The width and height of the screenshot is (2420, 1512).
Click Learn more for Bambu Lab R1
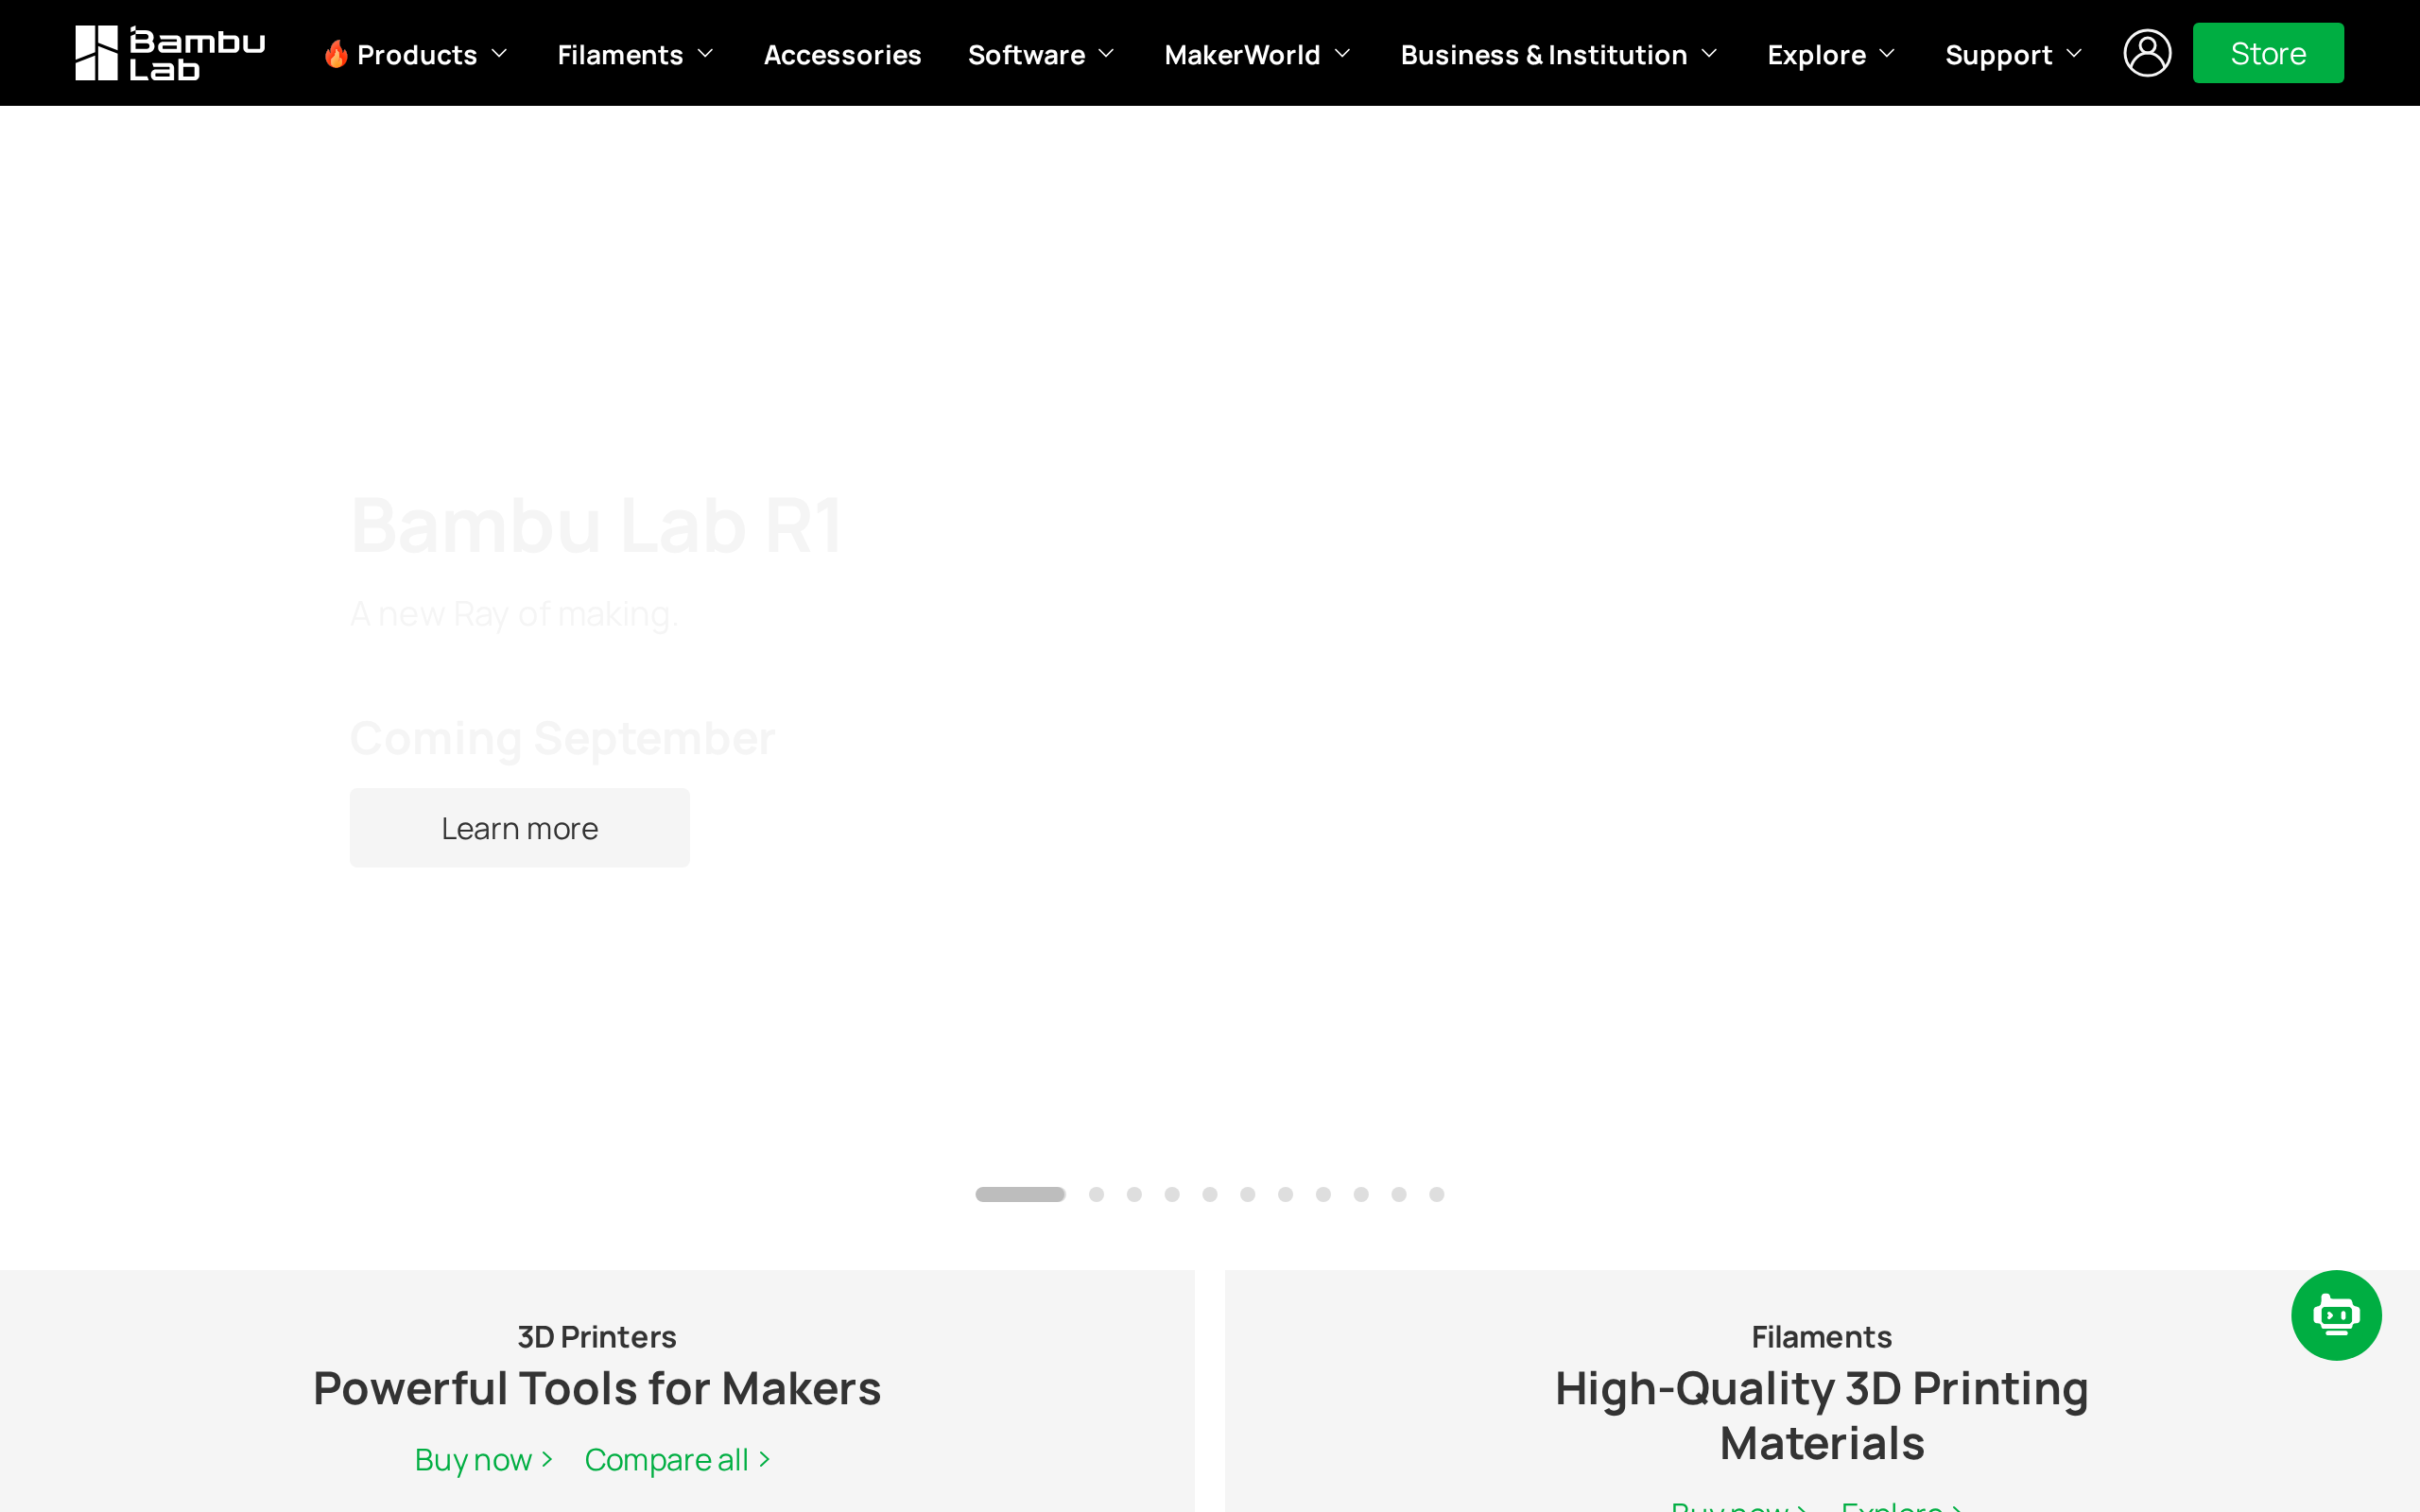pyautogui.click(x=519, y=828)
